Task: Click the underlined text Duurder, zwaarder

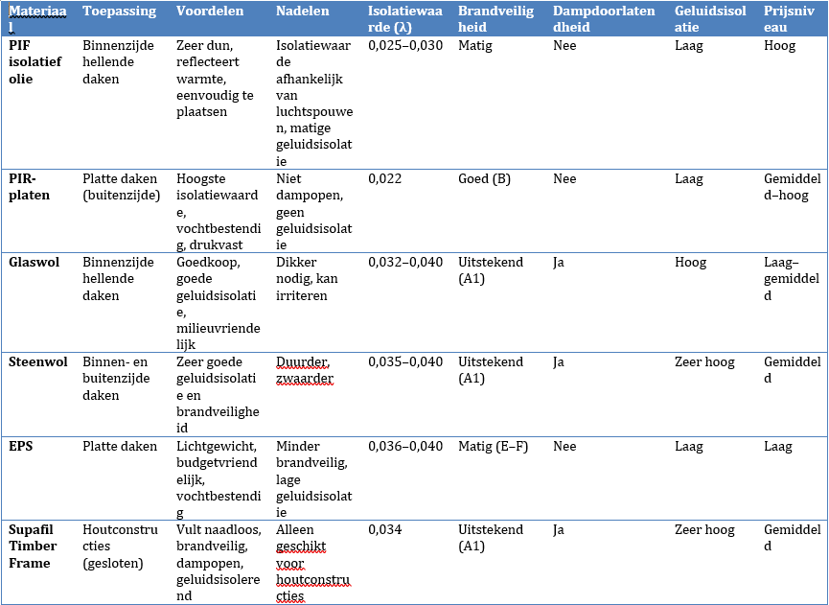Action: tap(305, 370)
